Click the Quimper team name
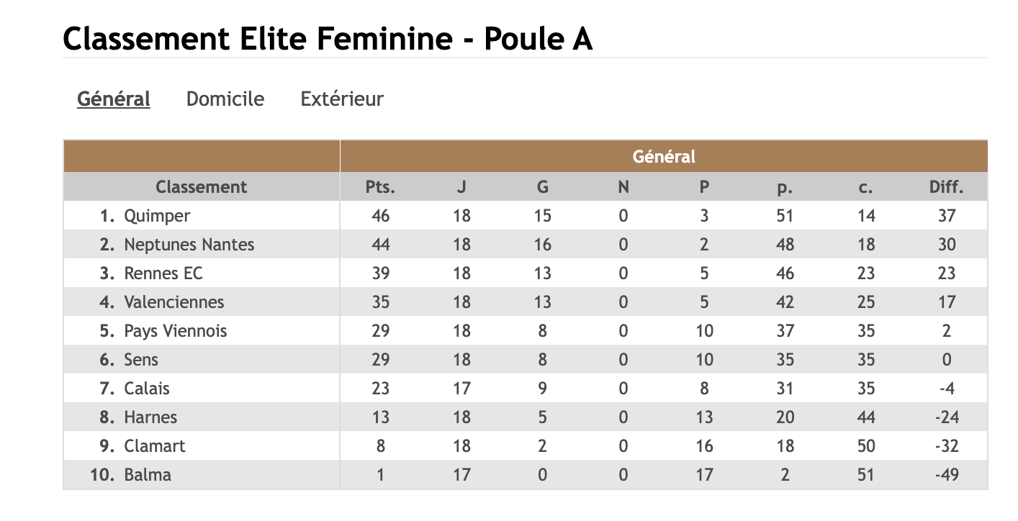This screenshot has height=521, width=1018. tap(157, 216)
